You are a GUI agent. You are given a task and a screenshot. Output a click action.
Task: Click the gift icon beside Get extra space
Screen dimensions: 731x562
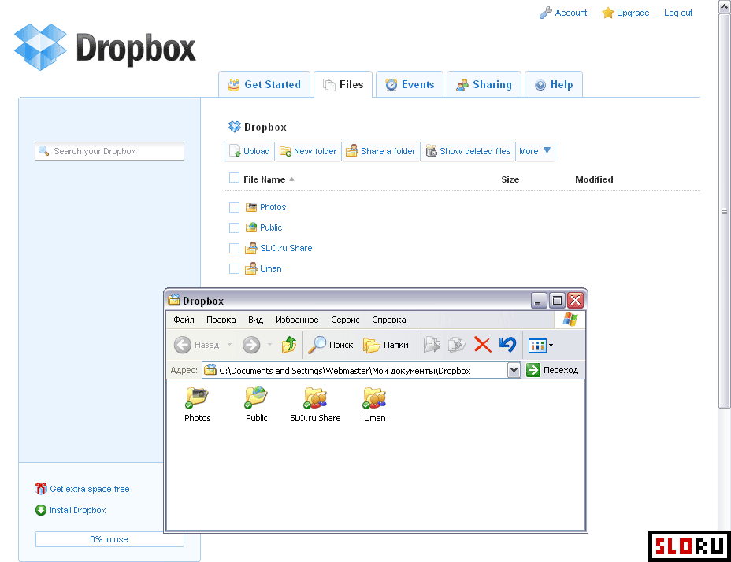pyautogui.click(x=41, y=488)
